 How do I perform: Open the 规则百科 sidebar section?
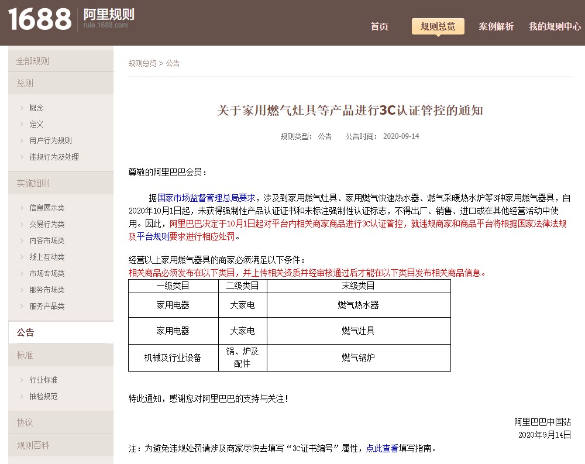tap(61, 445)
